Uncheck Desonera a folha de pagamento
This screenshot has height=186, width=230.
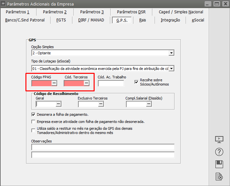pos(33,114)
